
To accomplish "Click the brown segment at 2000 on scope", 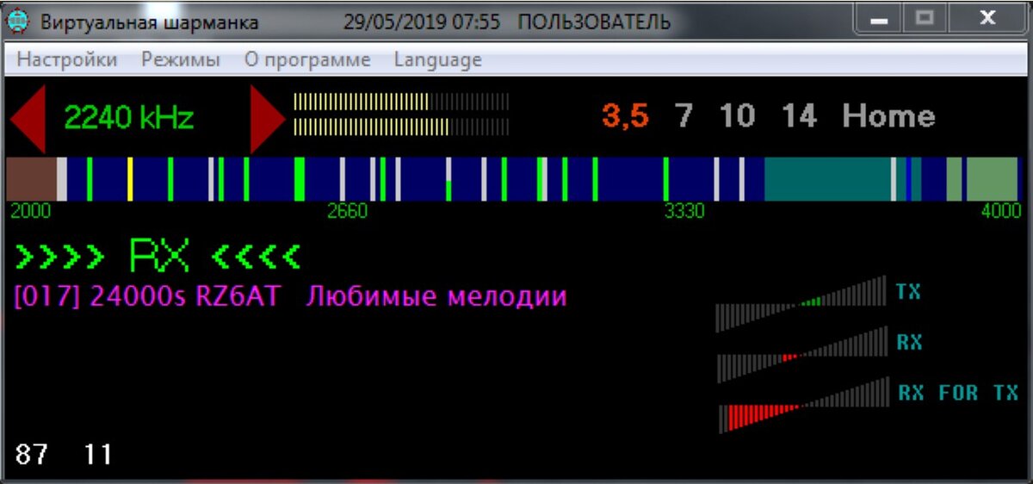I will click(x=31, y=178).
